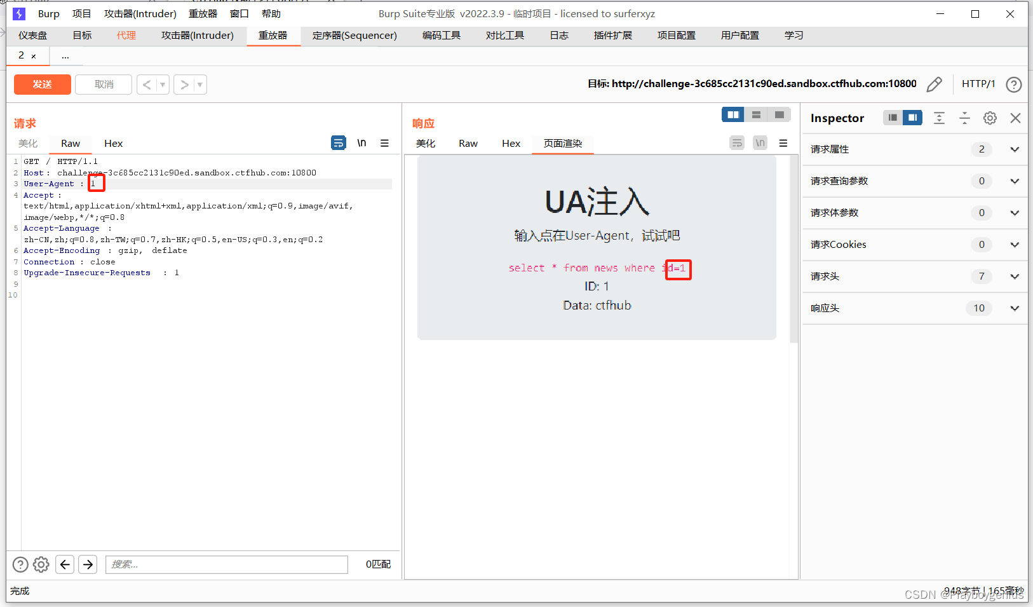Click the Host header line in request
Image resolution: width=1033 pixels, height=607 pixels.
click(170, 173)
